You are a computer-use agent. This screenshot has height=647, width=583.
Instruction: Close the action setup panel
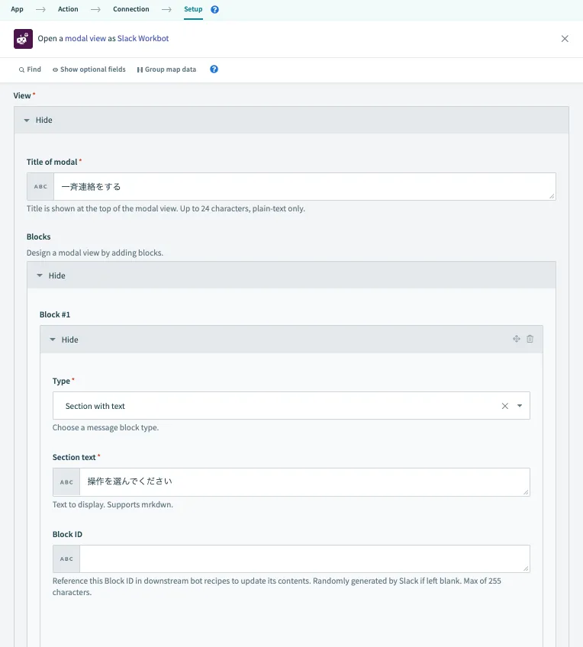[x=565, y=39]
